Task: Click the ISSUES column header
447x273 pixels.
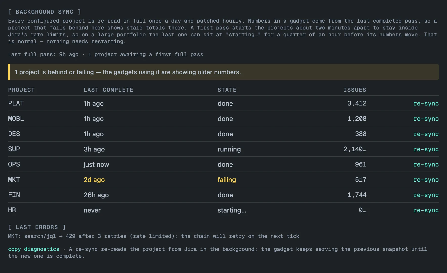Action: [x=355, y=90]
